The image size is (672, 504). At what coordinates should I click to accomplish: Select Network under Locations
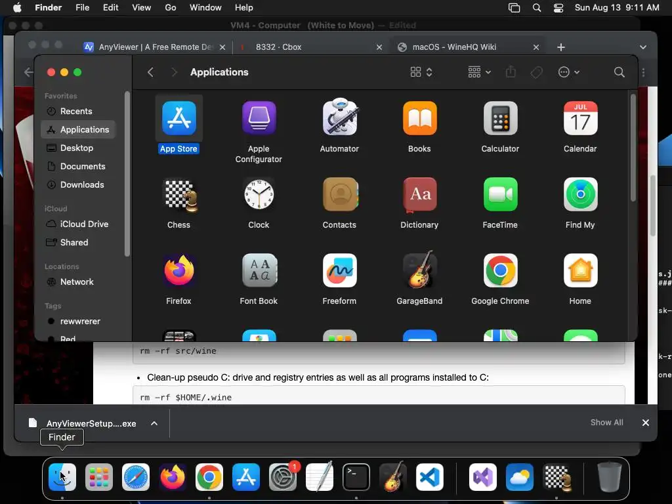[x=77, y=282]
